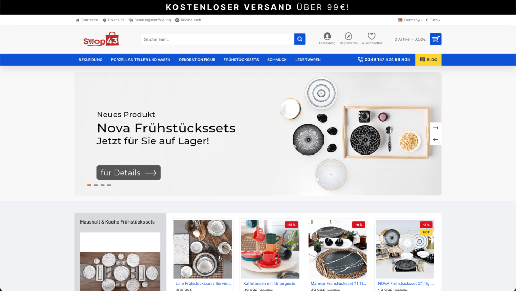
Task: Expand the Euro currency dropdown
Action: coord(433,20)
